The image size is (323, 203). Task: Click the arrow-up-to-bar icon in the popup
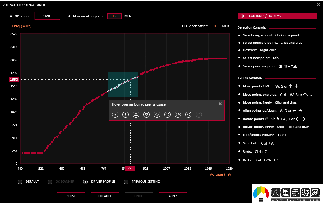[x=115, y=115]
